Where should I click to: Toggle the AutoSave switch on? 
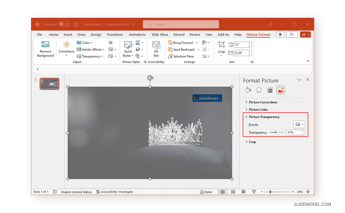coord(64,24)
